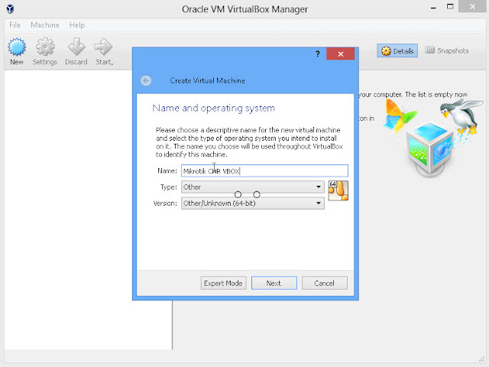This screenshot has width=489, height=367.
Task: Click the Name field containing Mikrotik CHR VBOX
Action: [264, 171]
